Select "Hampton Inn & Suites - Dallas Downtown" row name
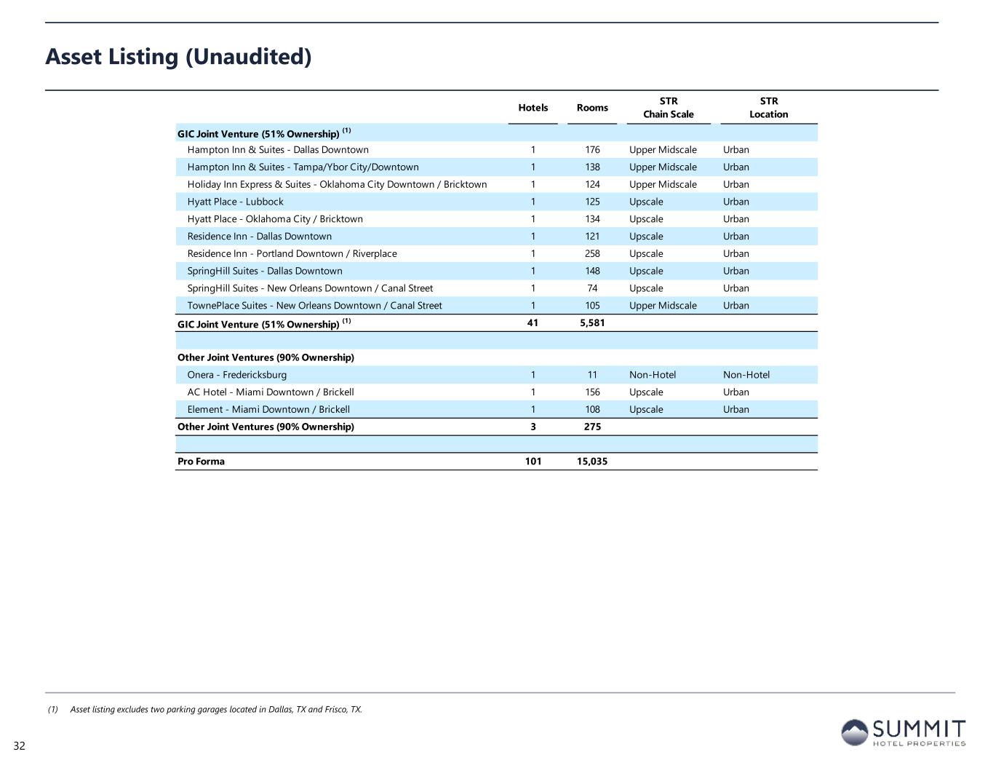The image size is (993, 768). click(278, 150)
